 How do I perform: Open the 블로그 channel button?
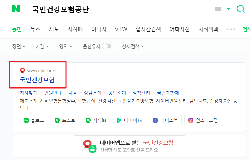pos(34,120)
